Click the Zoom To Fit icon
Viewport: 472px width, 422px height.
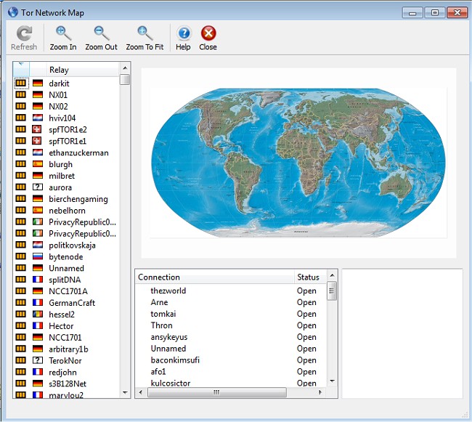click(x=145, y=33)
